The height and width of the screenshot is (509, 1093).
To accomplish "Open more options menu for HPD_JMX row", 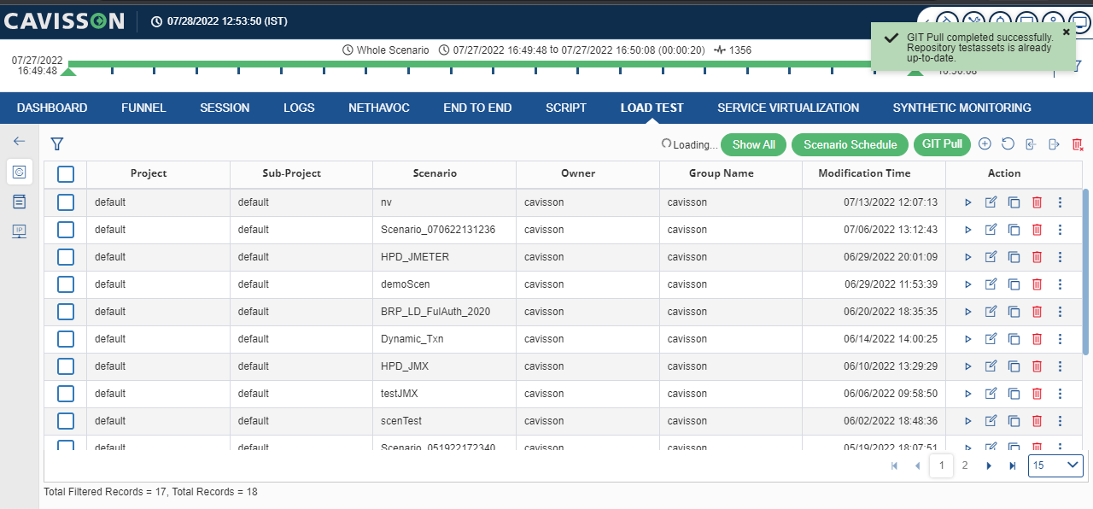I will pos(1060,366).
